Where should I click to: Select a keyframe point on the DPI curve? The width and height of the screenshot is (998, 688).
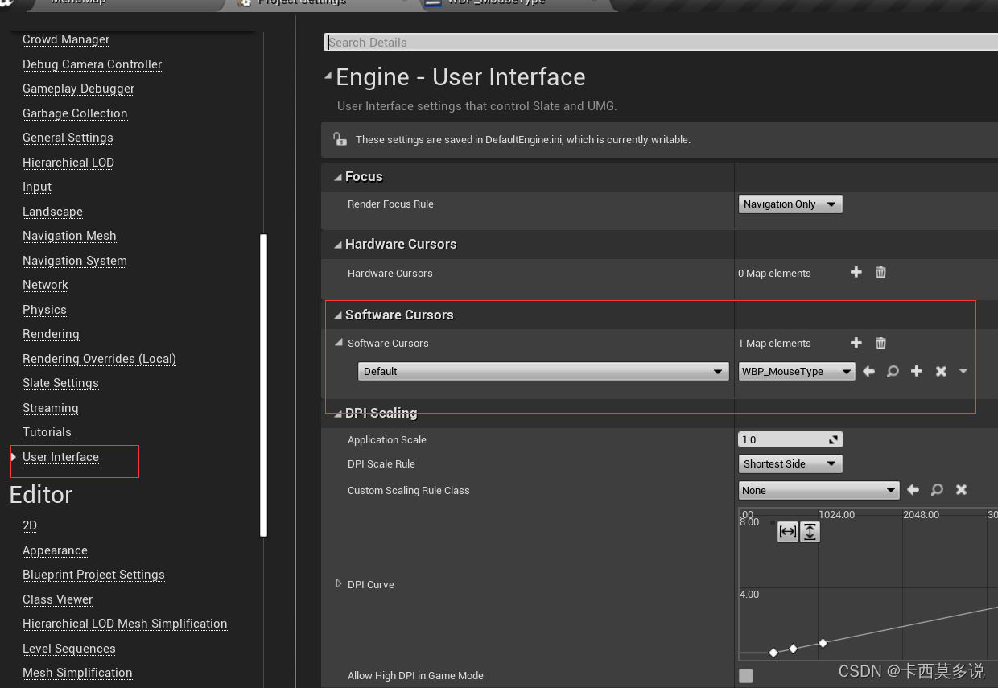[x=823, y=643]
